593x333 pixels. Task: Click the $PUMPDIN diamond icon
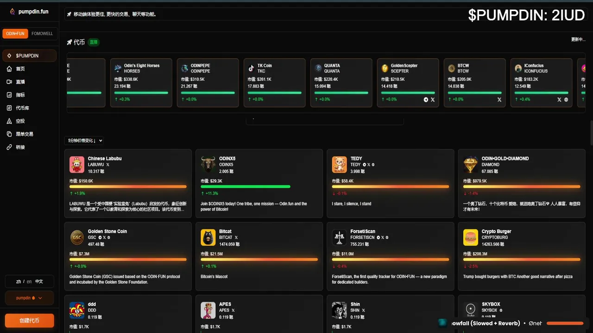coord(9,55)
